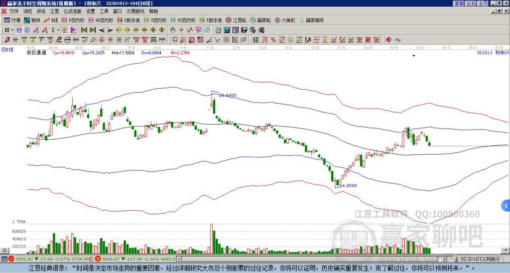The height and width of the screenshot is (273, 510).
Task: Select the percent % tool
Action: [273, 40]
